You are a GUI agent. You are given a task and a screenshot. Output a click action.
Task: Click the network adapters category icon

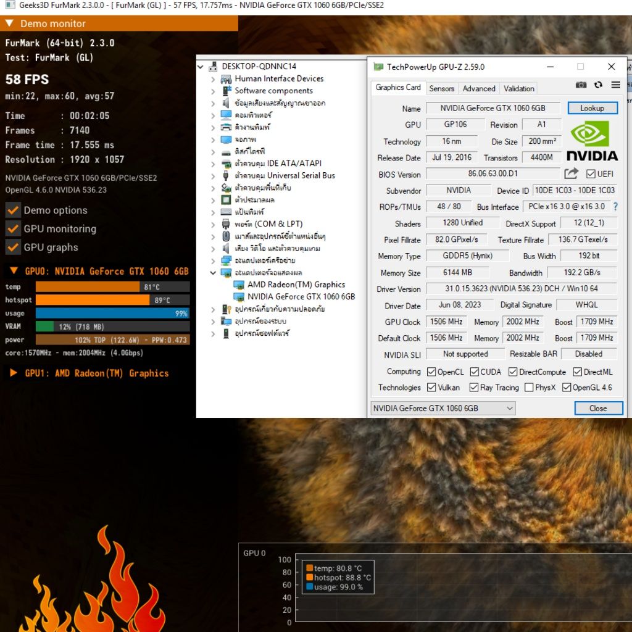(x=226, y=260)
